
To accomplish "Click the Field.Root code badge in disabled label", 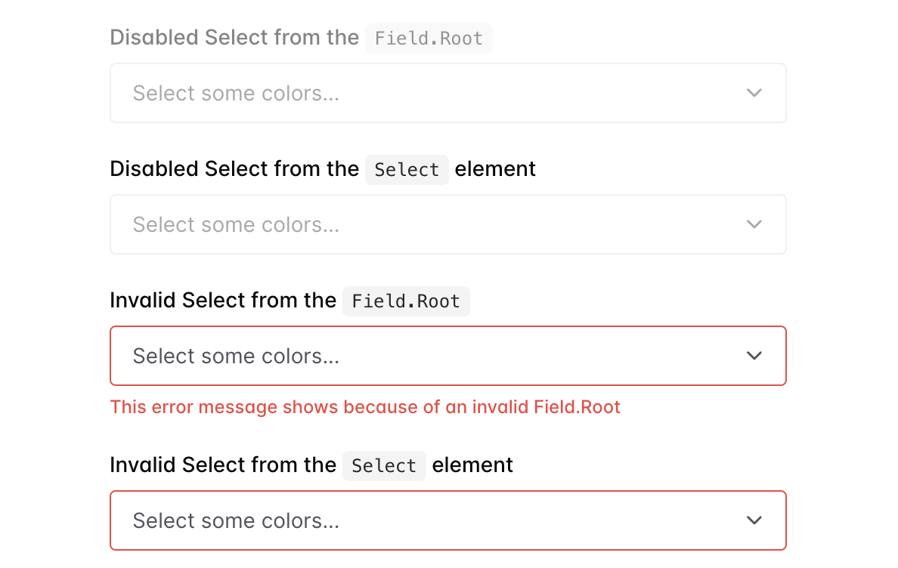I will (429, 39).
